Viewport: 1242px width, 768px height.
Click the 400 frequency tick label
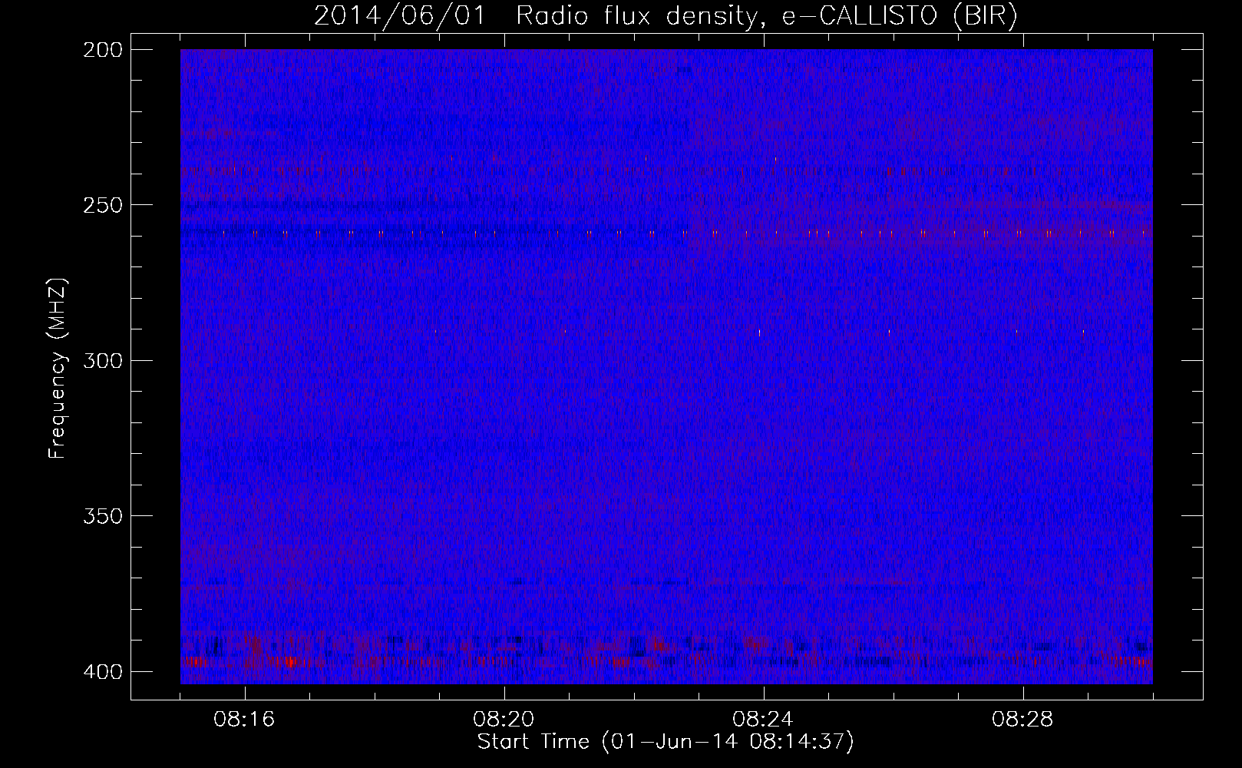(x=103, y=672)
